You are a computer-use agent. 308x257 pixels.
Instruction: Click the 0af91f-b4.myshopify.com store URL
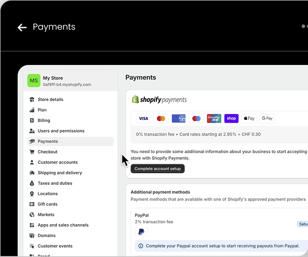(67, 85)
